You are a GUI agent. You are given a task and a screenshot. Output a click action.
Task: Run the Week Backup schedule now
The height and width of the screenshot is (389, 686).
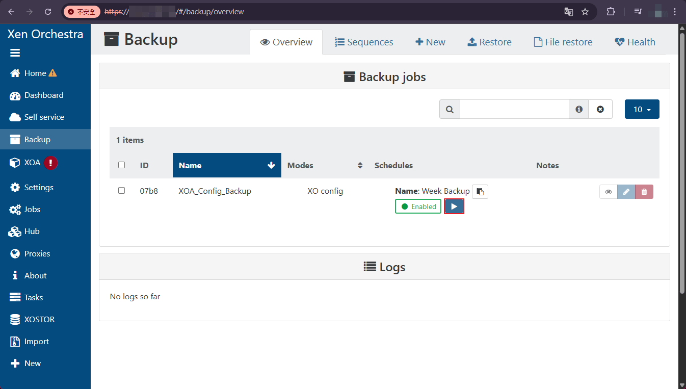pyautogui.click(x=454, y=206)
